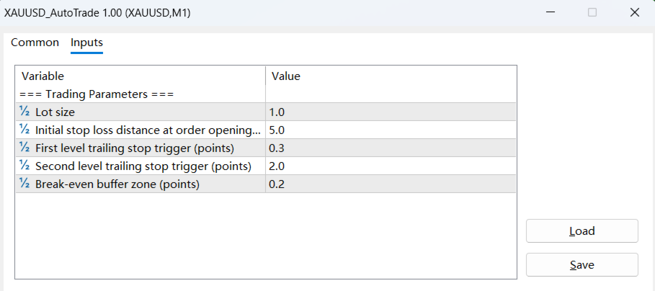This screenshot has height=291, width=655.
Task: Click the Value column header
Action: coord(389,76)
